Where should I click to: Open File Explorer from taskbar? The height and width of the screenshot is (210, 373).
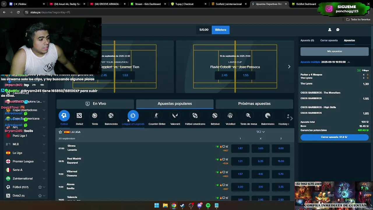coord(165,205)
